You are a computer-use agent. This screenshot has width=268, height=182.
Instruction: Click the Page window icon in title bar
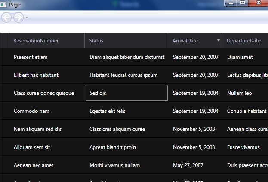coord(4,4)
